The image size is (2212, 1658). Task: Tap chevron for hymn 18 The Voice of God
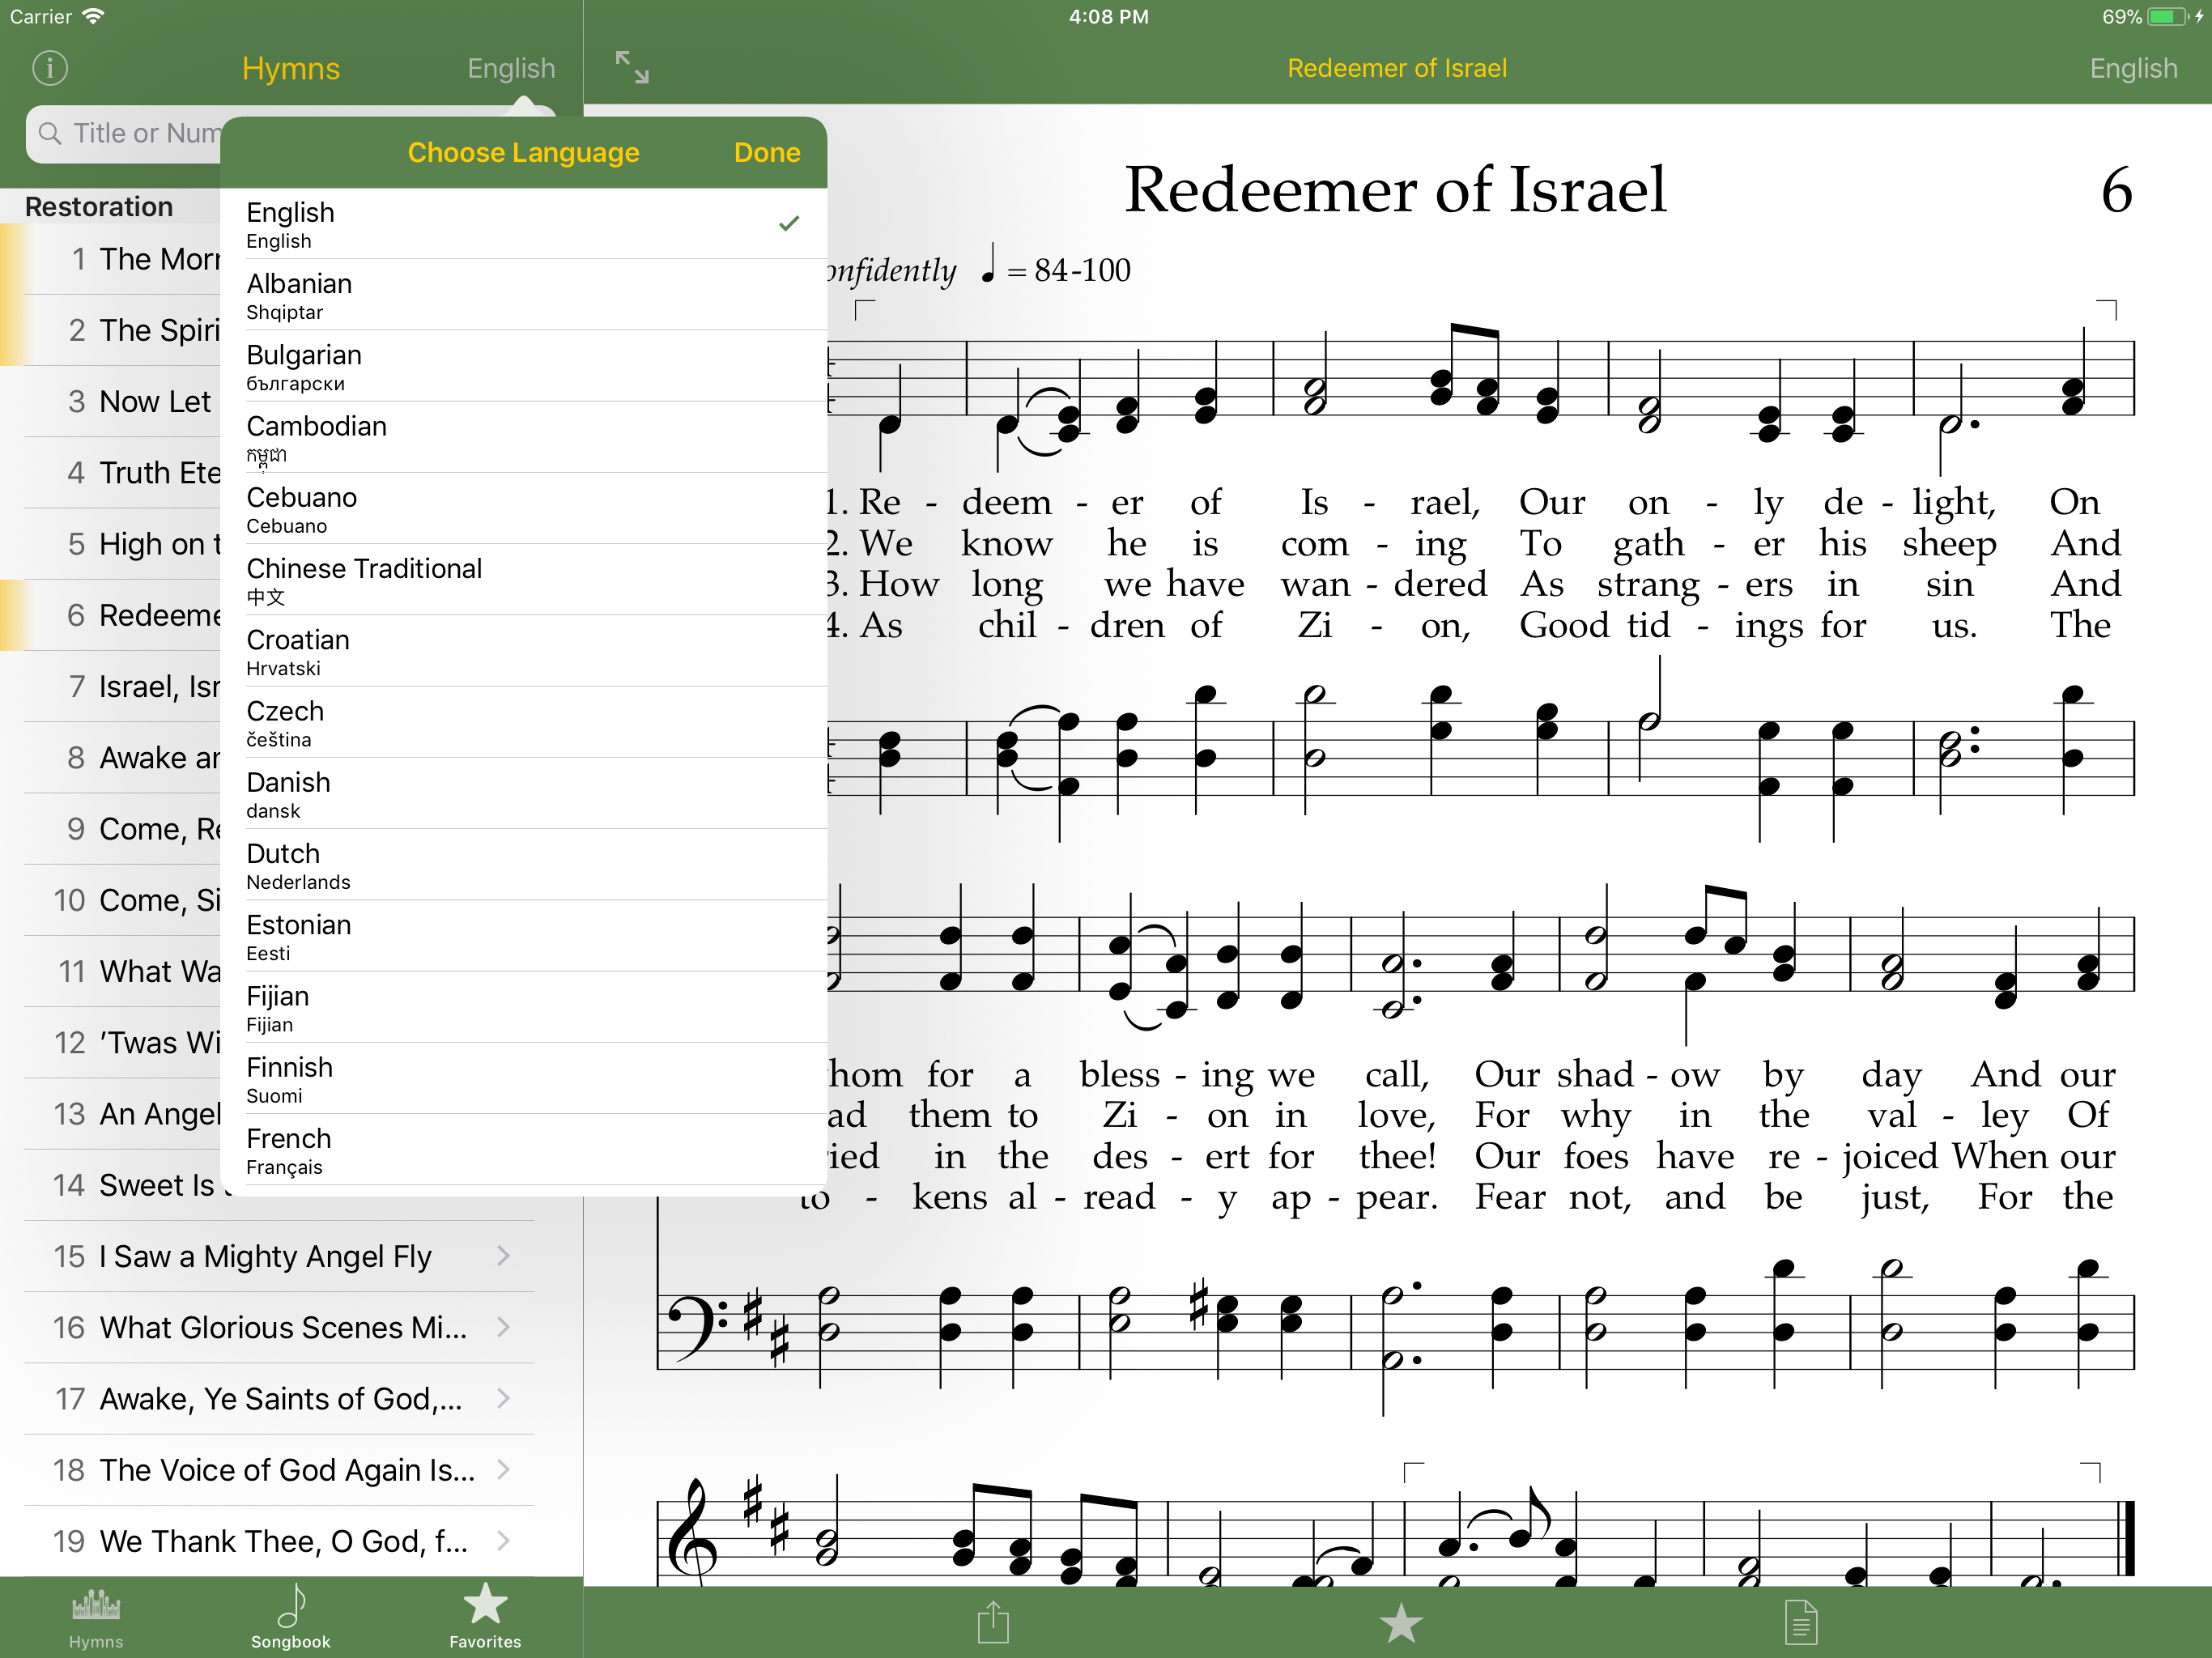(503, 1469)
